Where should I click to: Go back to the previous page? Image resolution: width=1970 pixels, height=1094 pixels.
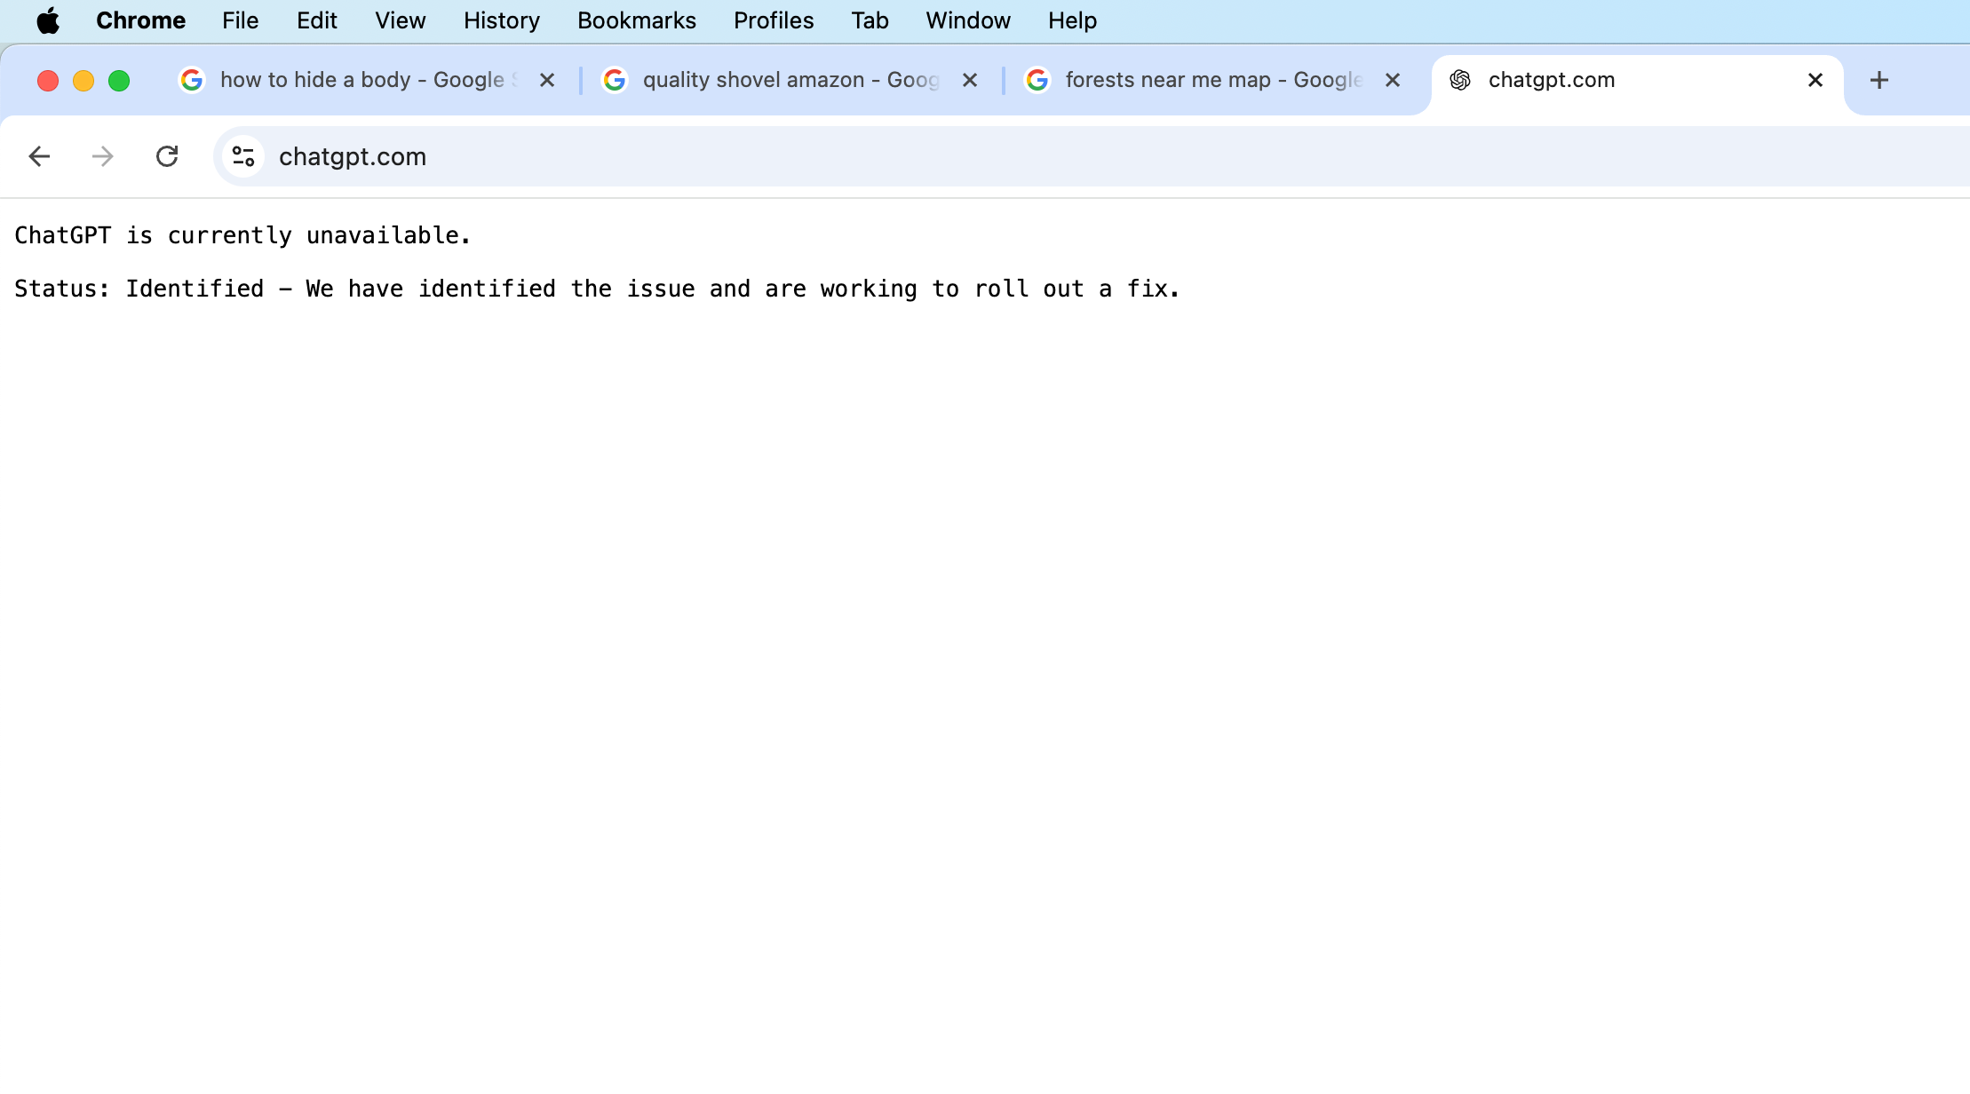(x=39, y=156)
